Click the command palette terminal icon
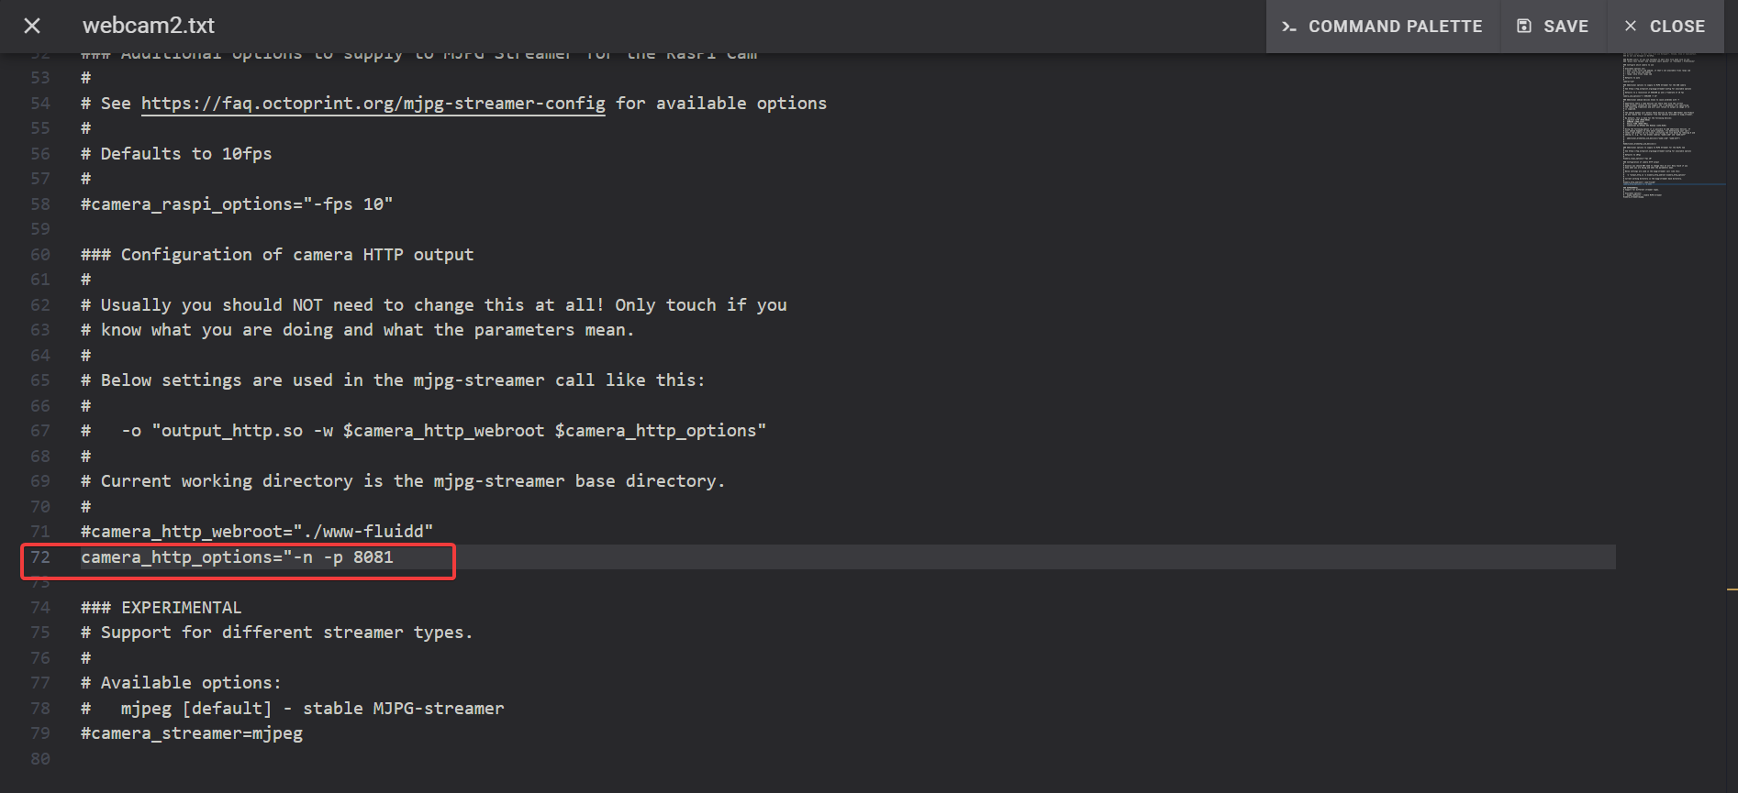1738x793 pixels. tap(1289, 27)
